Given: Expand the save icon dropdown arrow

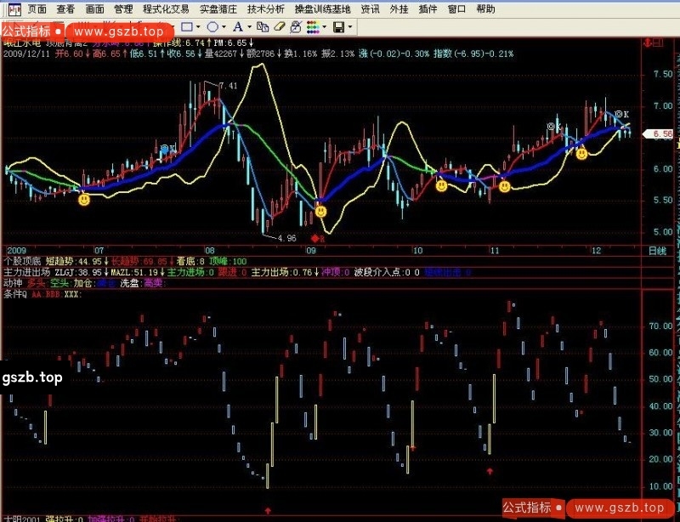Looking at the screenshot, I should 350,27.
